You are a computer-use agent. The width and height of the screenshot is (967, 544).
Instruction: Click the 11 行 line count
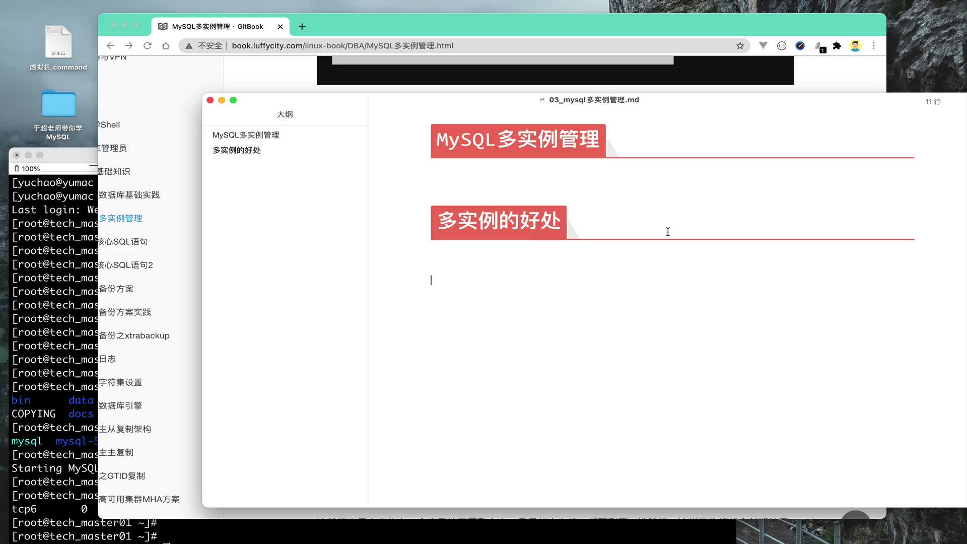click(x=933, y=102)
